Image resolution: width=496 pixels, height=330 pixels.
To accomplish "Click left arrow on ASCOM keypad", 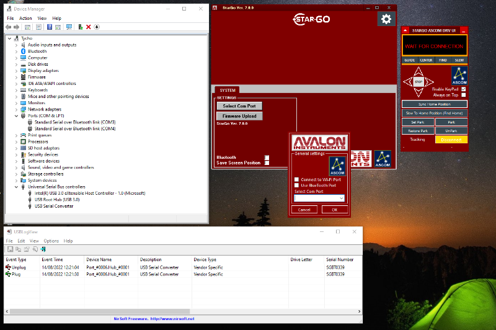I will pyautogui.click(x=408, y=82).
